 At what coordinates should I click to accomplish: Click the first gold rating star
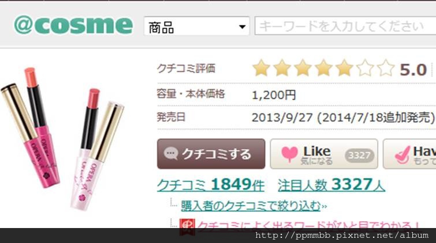tap(261, 68)
